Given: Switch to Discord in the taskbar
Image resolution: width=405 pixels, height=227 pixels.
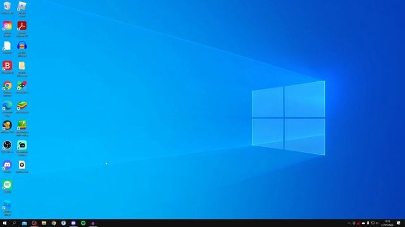Looking at the screenshot, I should tap(73, 223).
